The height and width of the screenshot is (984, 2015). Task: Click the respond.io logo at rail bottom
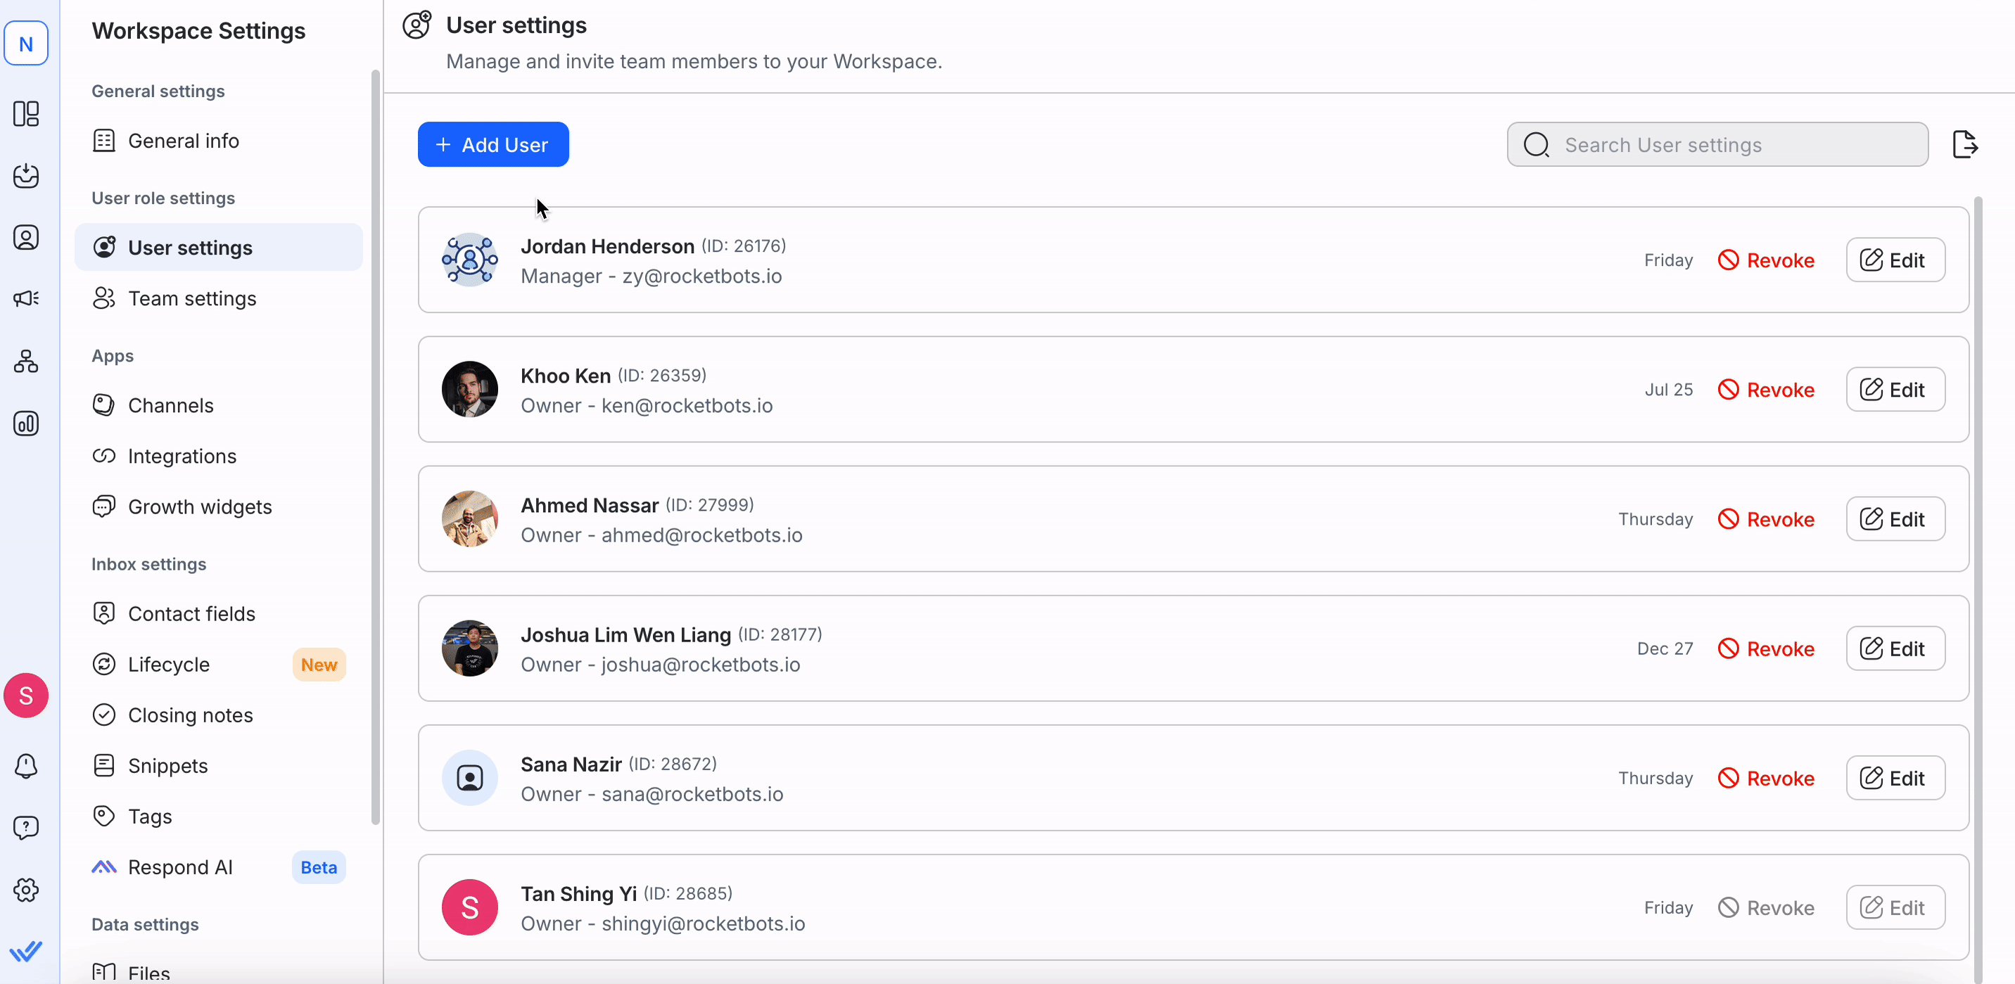27,950
